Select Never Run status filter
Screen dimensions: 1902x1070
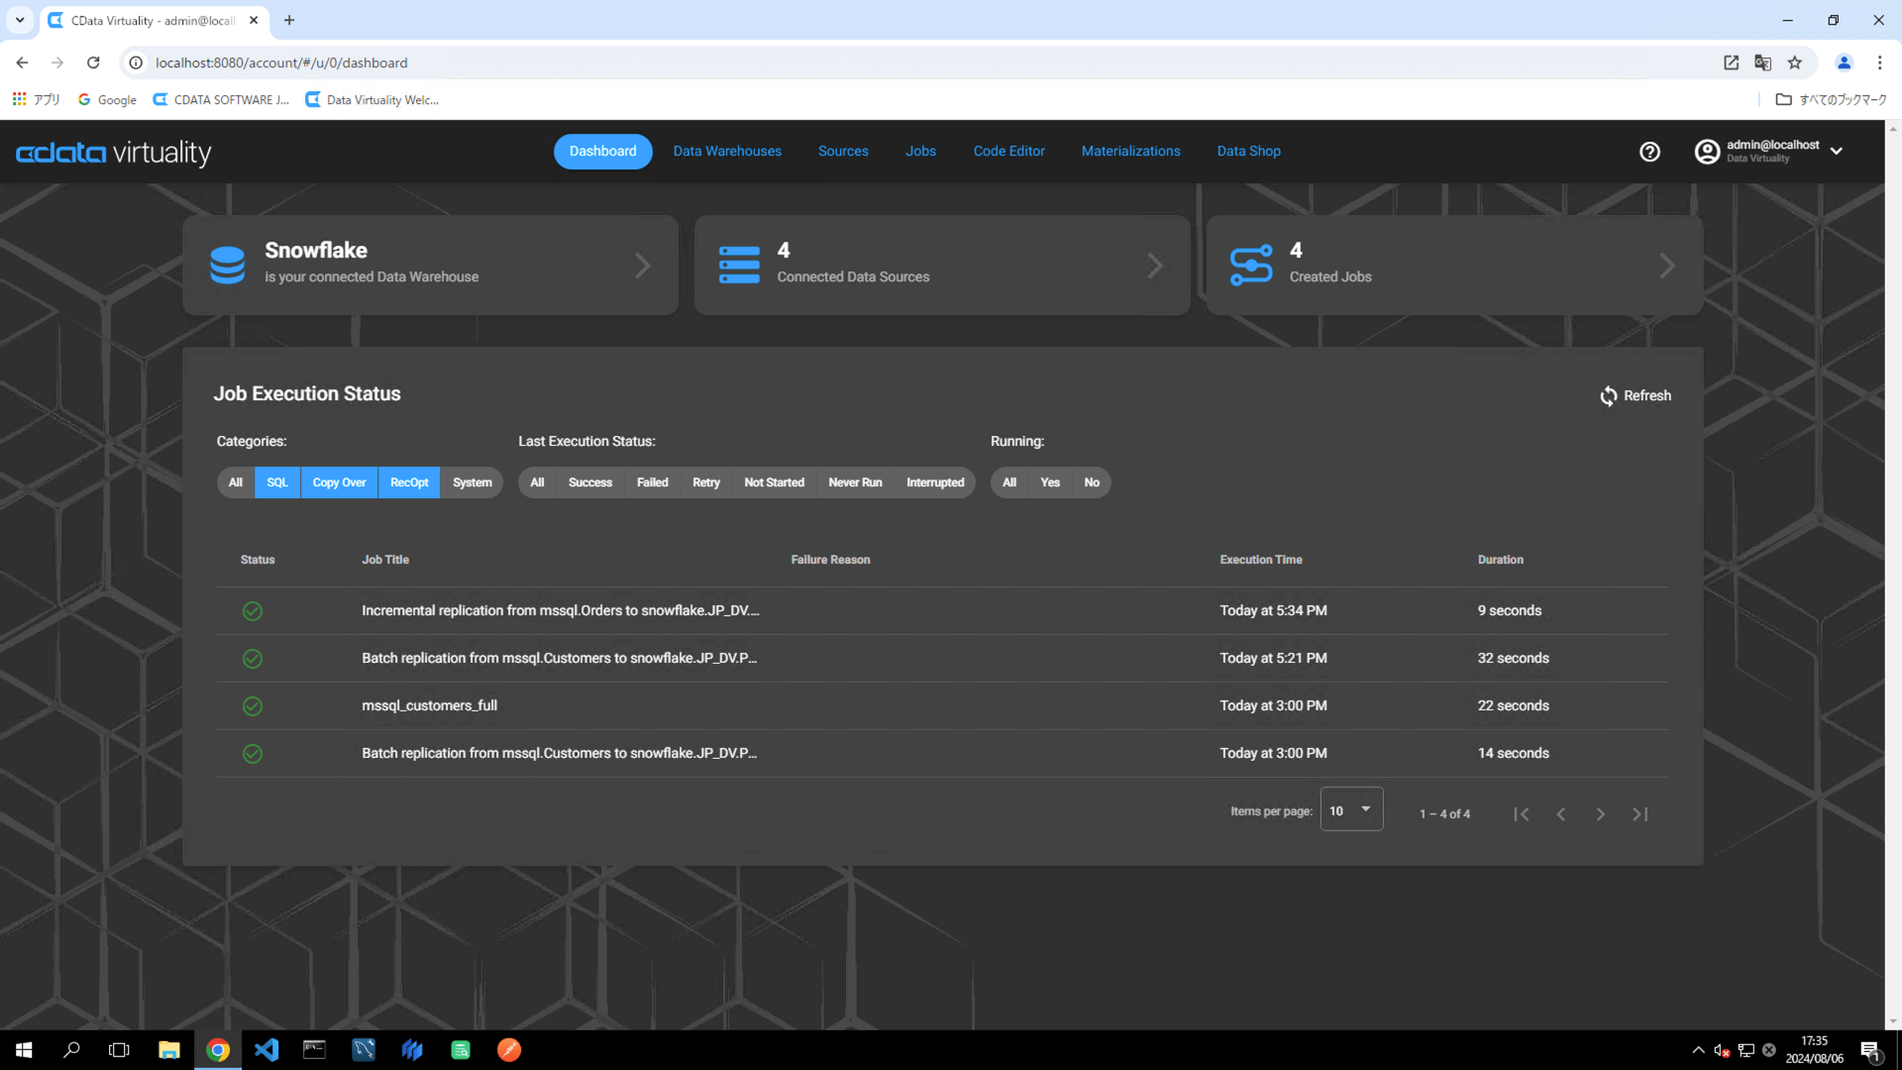[854, 482]
